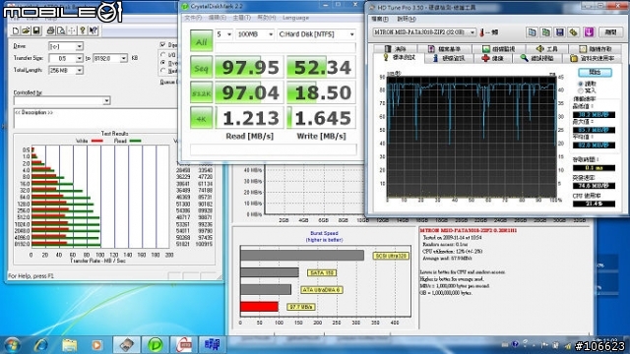This screenshot has height=354, width=630.
Task: Click HD Tune green copy screenshot icon
Action: pyautogui.click(x=545, y=32)
